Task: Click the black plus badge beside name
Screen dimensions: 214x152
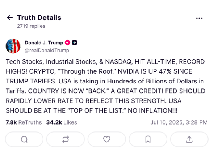Action: pos(75,43)
